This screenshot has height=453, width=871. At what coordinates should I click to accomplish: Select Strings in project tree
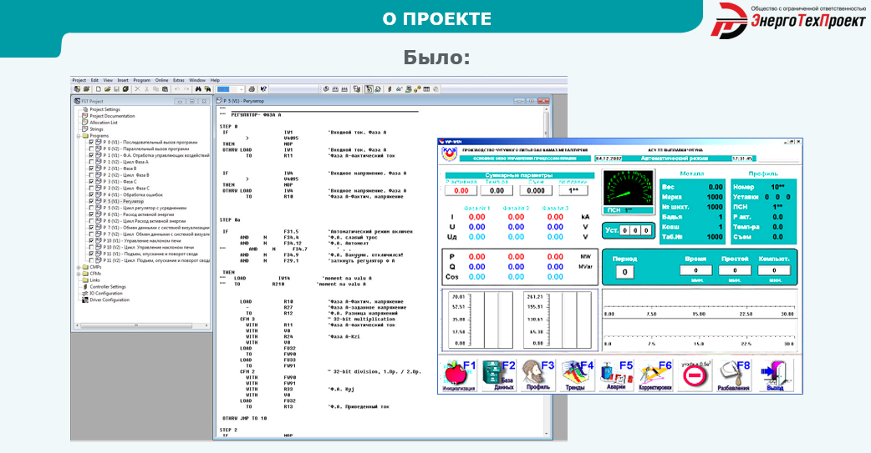96,129
